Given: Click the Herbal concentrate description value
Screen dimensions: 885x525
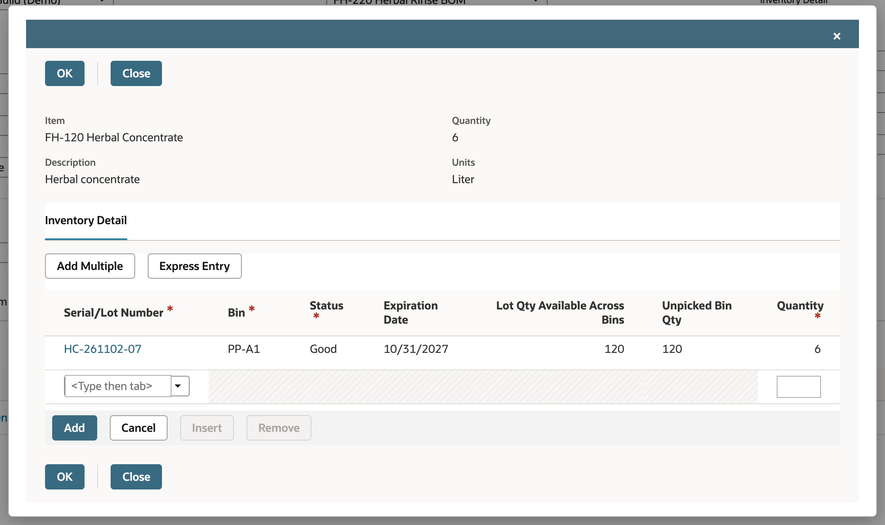Looking at the screenshot, I should pyautogui.click(x=92, y=179).
